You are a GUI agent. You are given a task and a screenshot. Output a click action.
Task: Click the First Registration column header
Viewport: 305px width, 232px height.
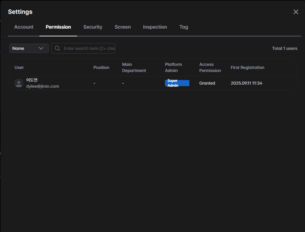point(247,67)
